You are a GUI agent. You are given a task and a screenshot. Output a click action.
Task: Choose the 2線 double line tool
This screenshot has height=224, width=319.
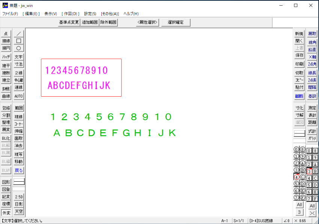point(18,73)
